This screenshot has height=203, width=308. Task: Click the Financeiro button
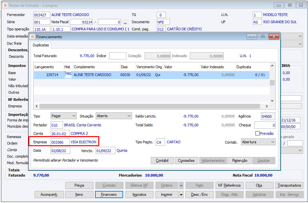pyautogui.click(x=109, y=195)
